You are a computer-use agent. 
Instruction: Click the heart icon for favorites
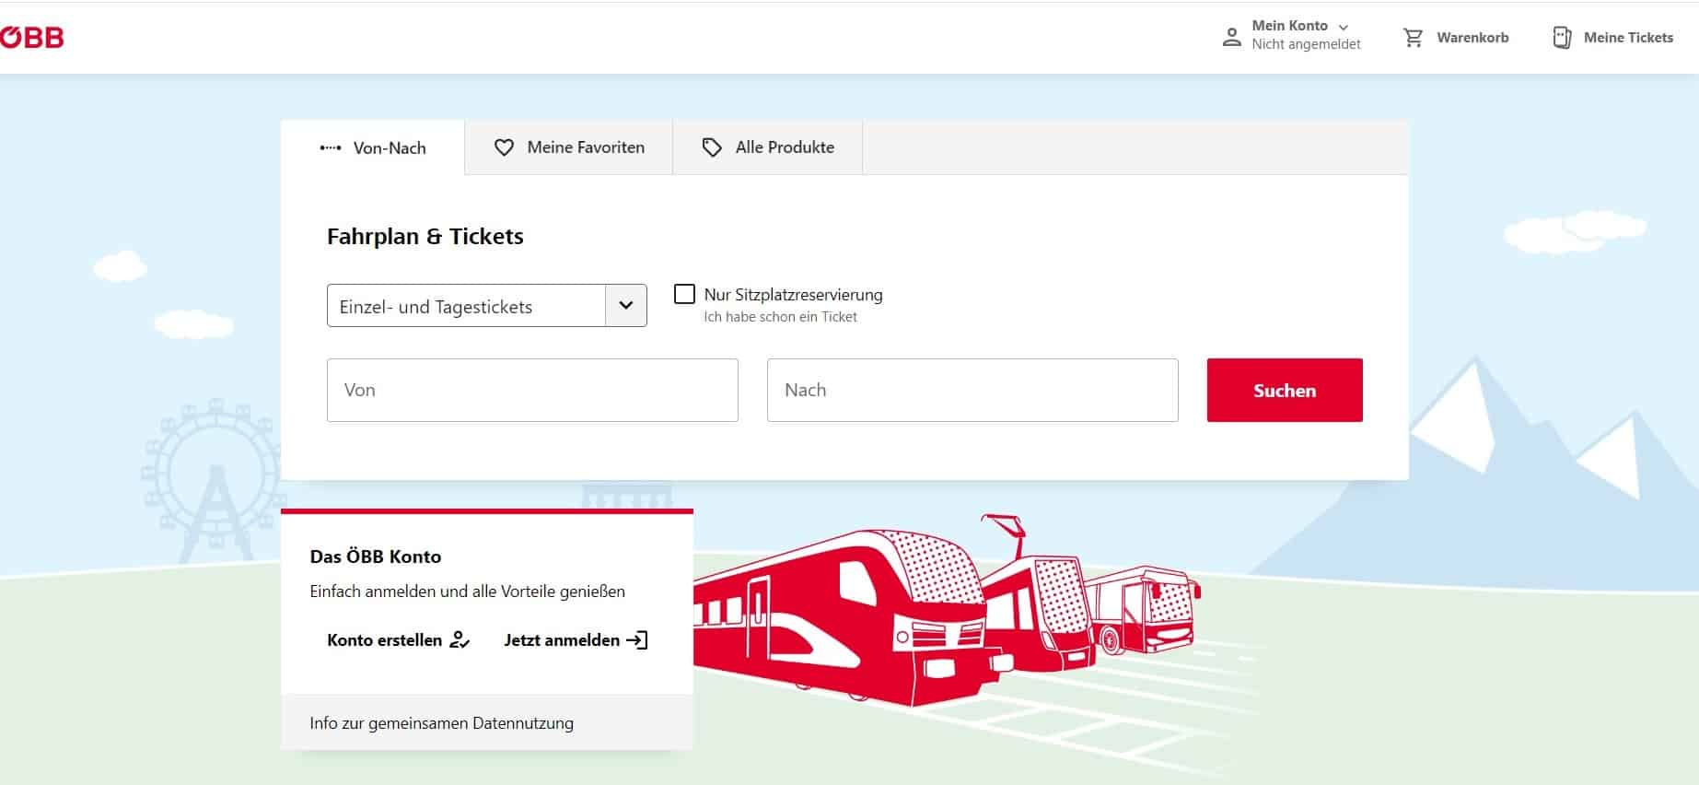tap(504, 147)
